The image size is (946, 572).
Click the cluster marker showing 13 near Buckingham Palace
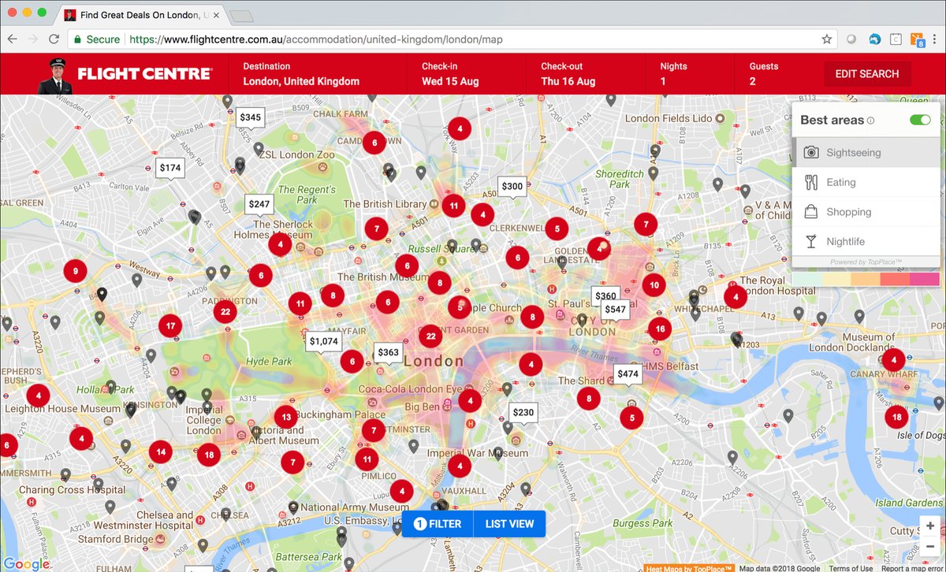point(286,418)
